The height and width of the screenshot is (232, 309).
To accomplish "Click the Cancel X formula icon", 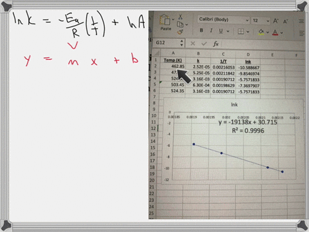I will [x=192, y=44].
